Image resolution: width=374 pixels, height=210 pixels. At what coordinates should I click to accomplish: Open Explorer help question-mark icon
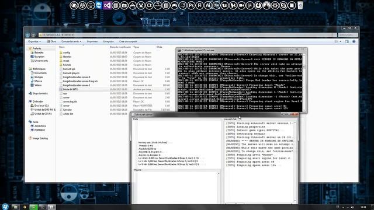point(354,41)
